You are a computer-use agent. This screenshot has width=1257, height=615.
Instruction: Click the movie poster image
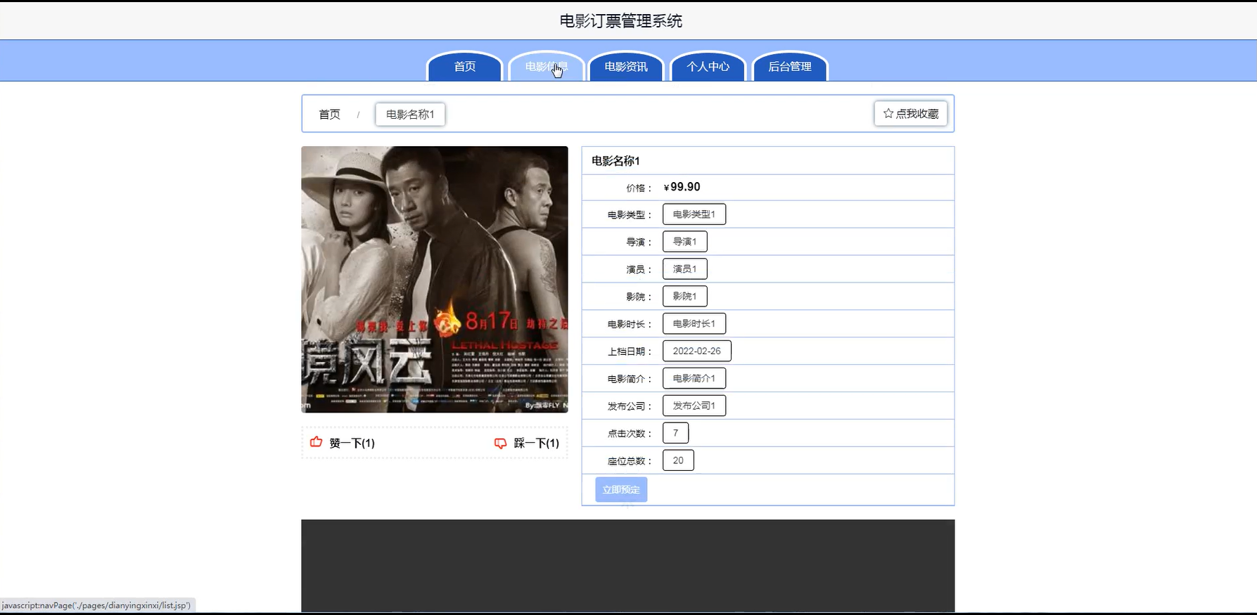(435, 279)
